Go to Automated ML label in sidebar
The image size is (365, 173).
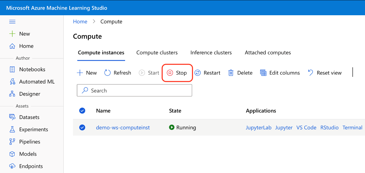[x=37, y=82]
